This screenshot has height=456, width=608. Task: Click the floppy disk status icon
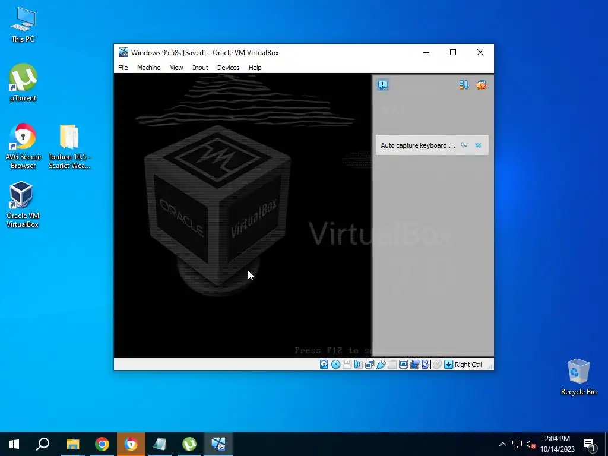coord(347,365)
